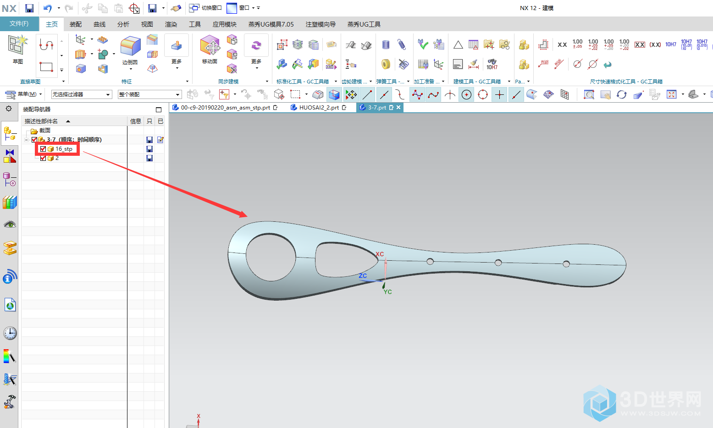Select the profile curve sketch tool
This screenshot has height=428, width=713.
tap(46, 44)
